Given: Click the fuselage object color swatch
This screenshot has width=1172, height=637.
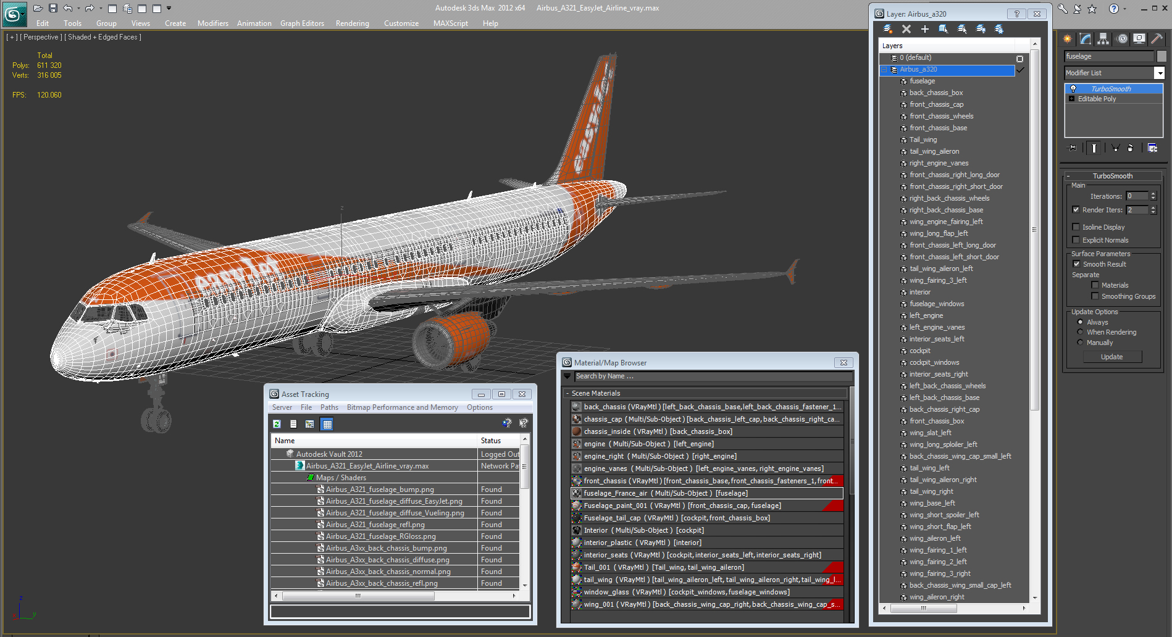Looking at the screenshot, I should click(x=1161, y=56).
